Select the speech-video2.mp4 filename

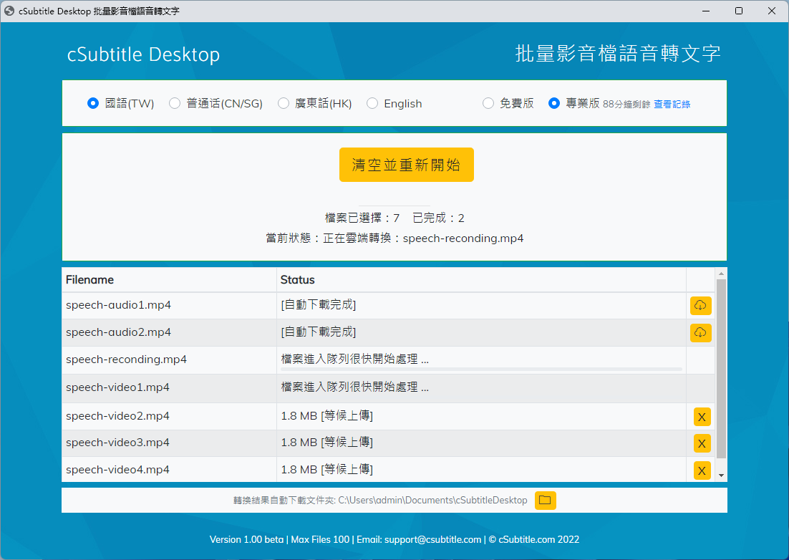(x=117, y=416)
